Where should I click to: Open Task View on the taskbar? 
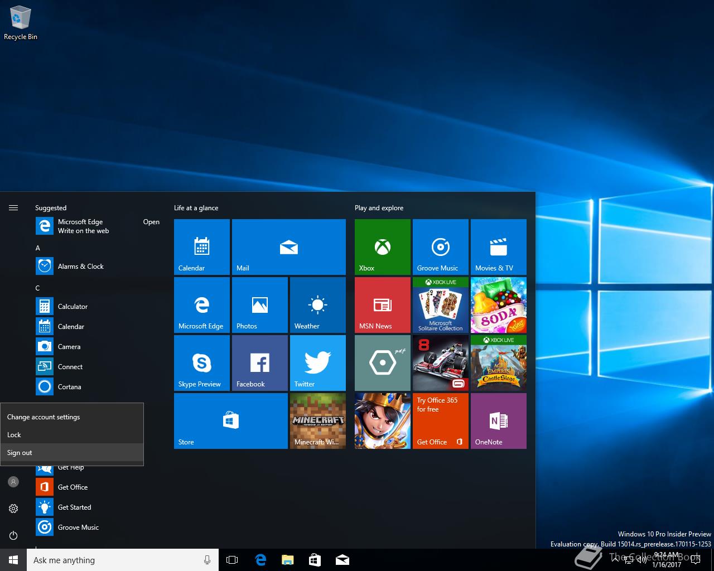(x=232, y=560)
